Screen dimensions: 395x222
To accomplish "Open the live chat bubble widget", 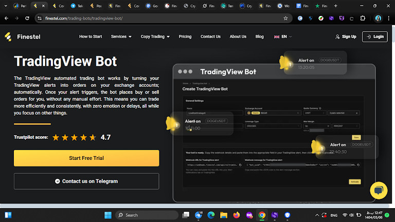I will [x=379, y=190].
